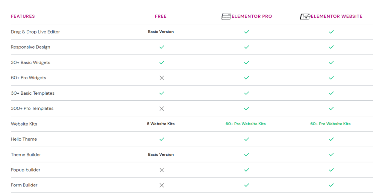Click the X mark for 300+ Pro Templates in Free
Viewport: 385px width, 194px height.
[162, 109]
